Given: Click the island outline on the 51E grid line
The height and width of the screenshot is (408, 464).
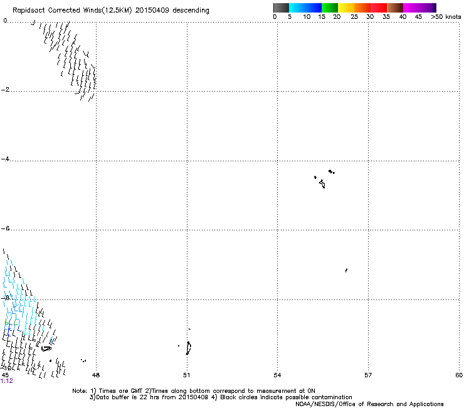Looking at the screenshot, I should pyautogui.click(x=189, y=348).
